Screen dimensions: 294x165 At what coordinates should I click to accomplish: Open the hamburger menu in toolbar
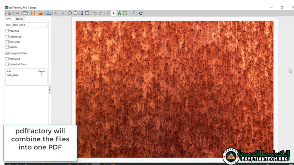coord(9,13)
